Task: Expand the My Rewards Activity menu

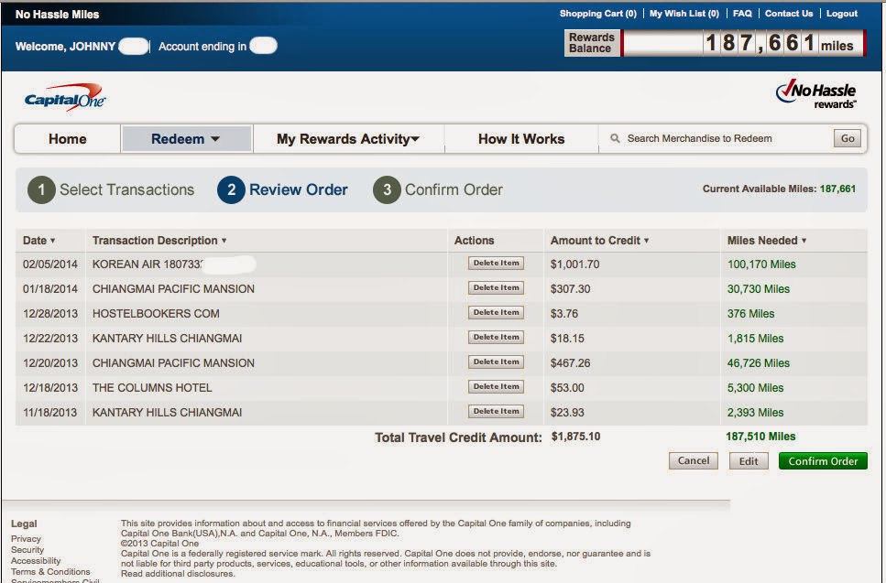Action: (348, 139)
